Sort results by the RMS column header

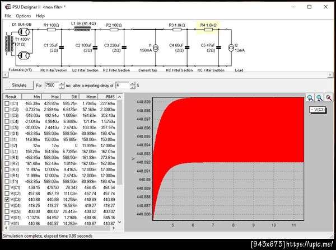(108, 97)
